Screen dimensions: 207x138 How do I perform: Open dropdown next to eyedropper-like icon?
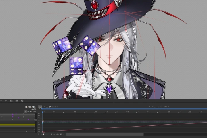[19, 101]
